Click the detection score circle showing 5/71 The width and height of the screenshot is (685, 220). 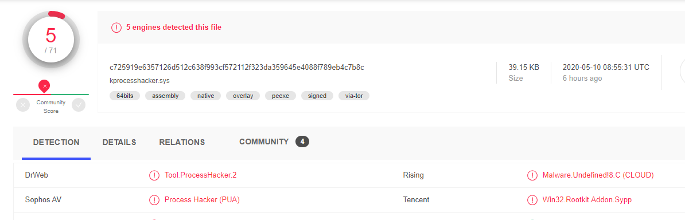point(51,40)
